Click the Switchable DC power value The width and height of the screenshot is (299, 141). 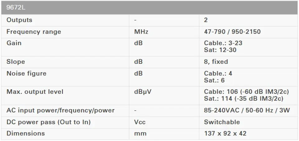point(222,122)
